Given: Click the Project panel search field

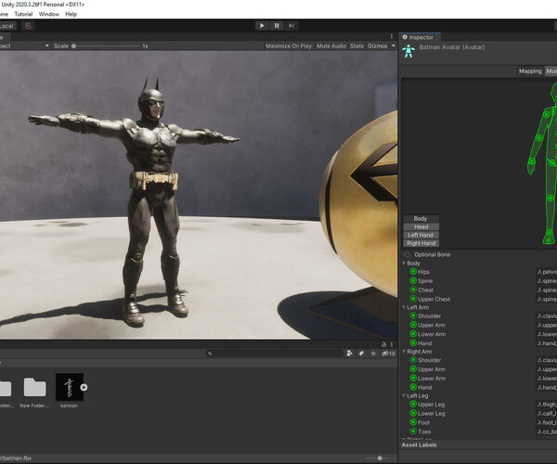Looking at the screenshot, I should click(x=274, y=354).
